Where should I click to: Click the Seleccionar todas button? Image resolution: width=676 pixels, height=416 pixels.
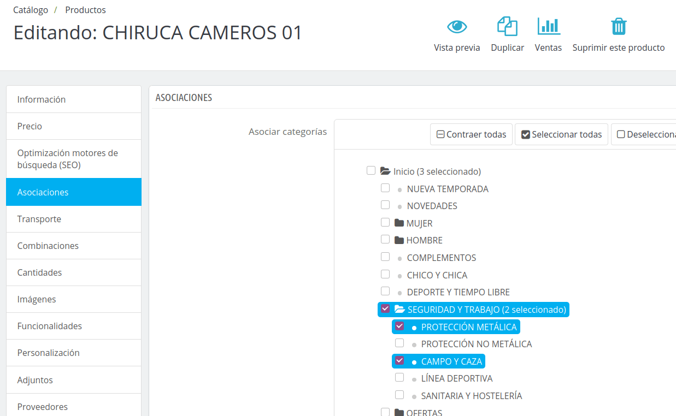(561, 134)
